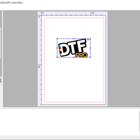Click the ruler origin corner box
The height and width of the screenshot is (140, 140).
click(40, 13)
